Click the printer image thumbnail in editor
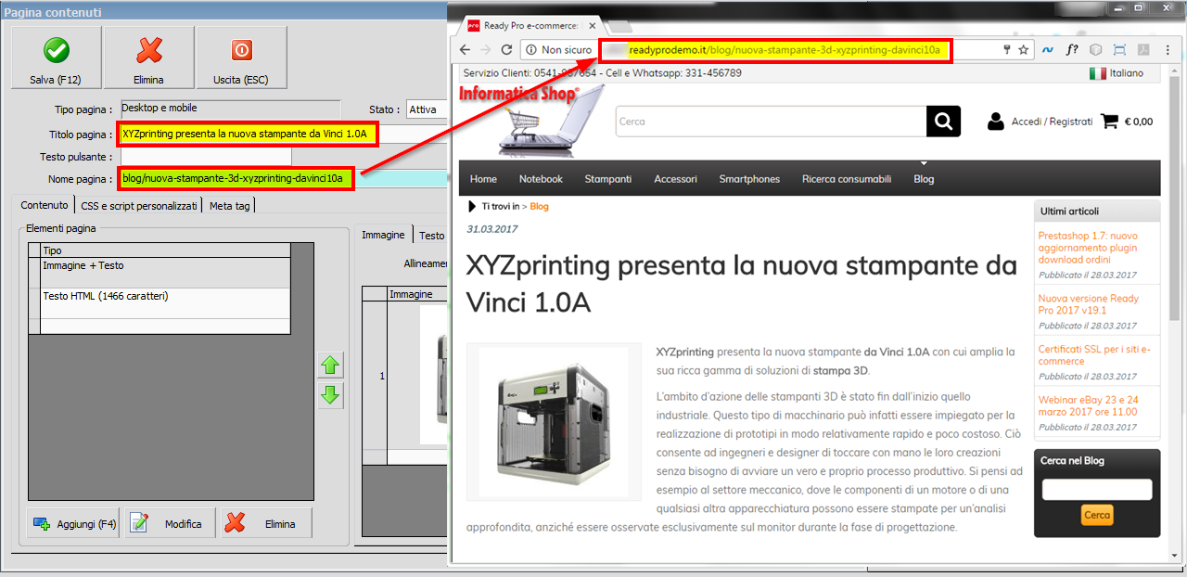1187x577 pixels. (434, 375)
